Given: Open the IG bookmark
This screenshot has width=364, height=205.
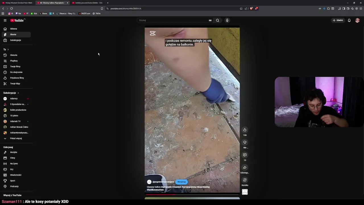Looking at the screenshot, I should 11,13.
